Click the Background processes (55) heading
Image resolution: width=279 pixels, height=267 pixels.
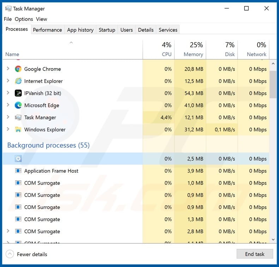[x=48, y=145]
